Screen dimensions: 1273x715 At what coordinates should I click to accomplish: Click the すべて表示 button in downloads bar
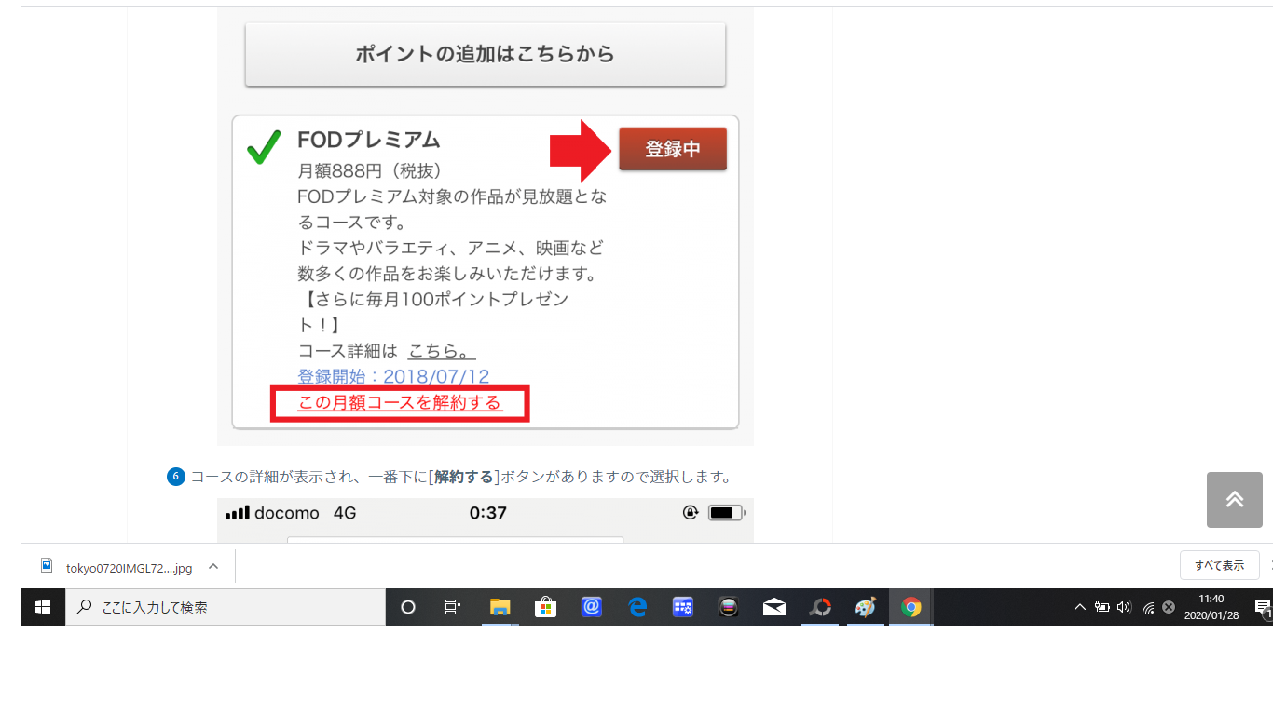[1219, 565]
